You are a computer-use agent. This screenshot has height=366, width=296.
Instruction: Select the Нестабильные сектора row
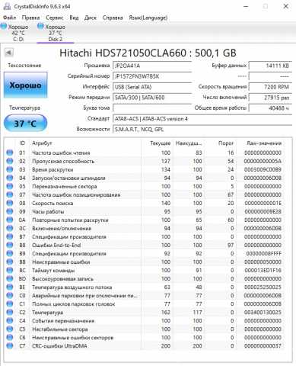pyautogui.click(x=144, y=329)
